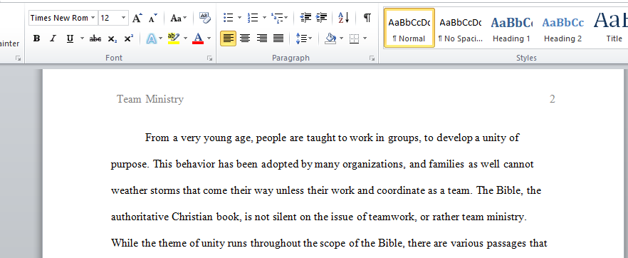Click the word 'authoritative' in the document
Image resolution: width=628 pixels, height=258 pixels.
point(140,217)
